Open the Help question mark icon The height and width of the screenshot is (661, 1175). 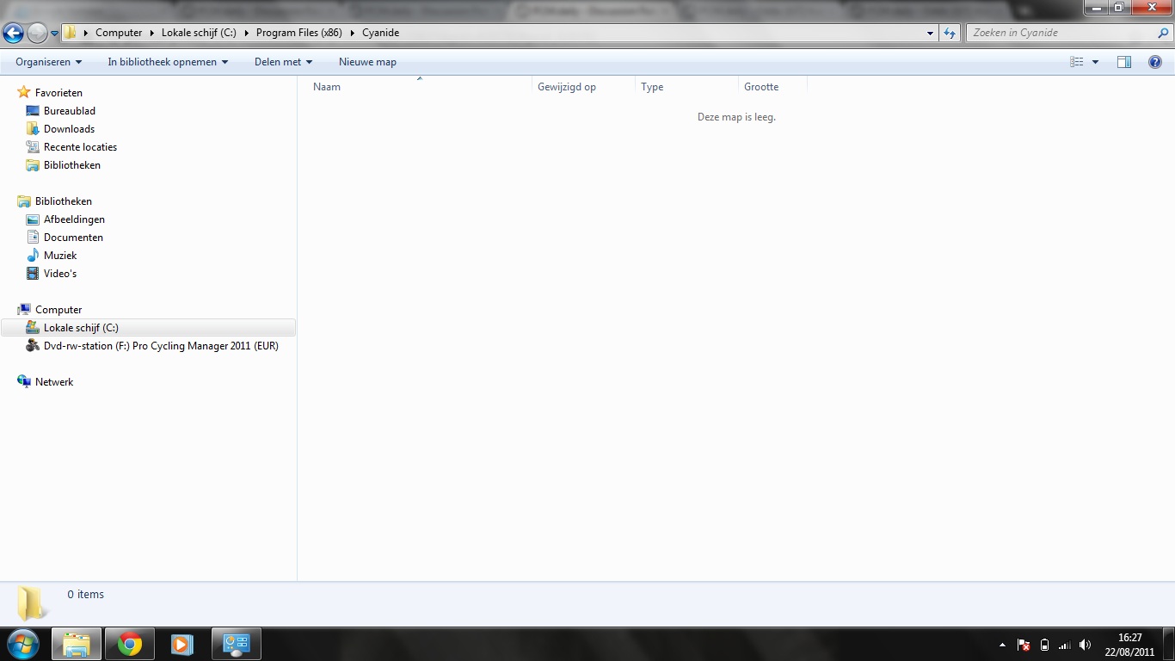[1155, 62]
